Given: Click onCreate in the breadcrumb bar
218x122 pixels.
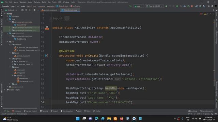Looking at the screenshot, I should 75,6.
